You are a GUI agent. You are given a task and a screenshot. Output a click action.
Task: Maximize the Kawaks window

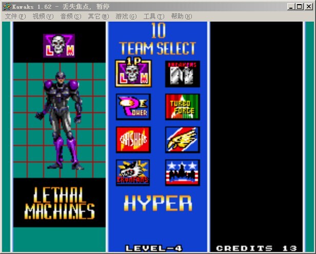300,7
